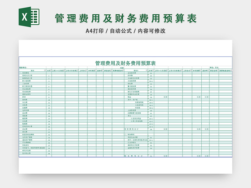Select the 税金 row label

point(129,97)
